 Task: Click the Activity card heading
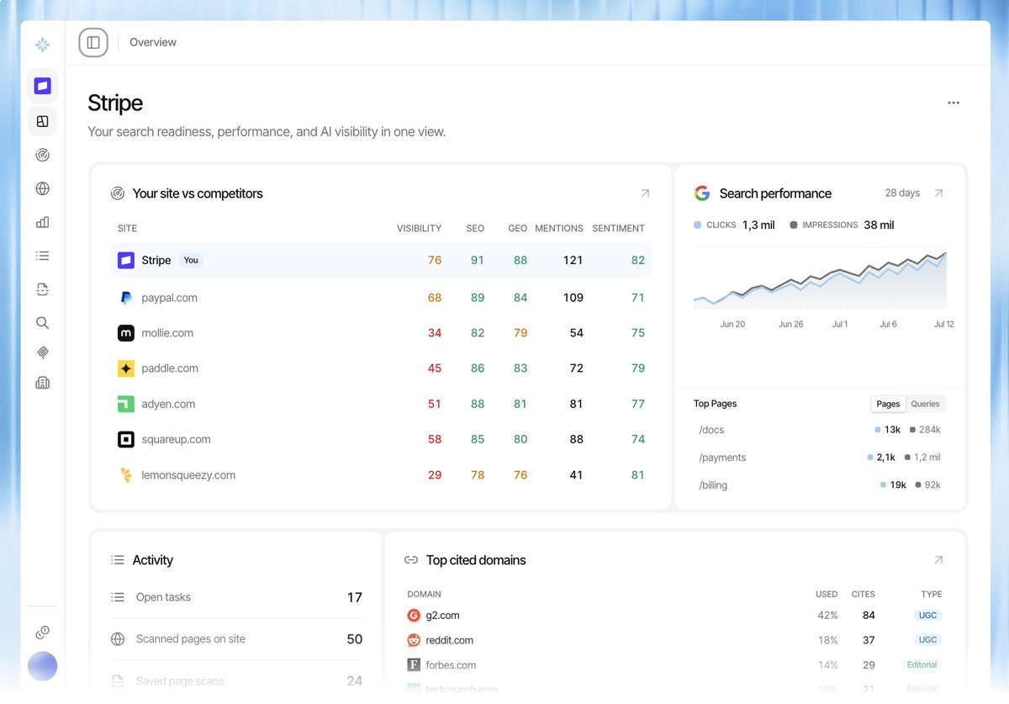(x=152, y=560)
